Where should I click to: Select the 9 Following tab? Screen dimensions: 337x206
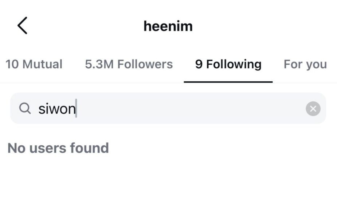228,64
